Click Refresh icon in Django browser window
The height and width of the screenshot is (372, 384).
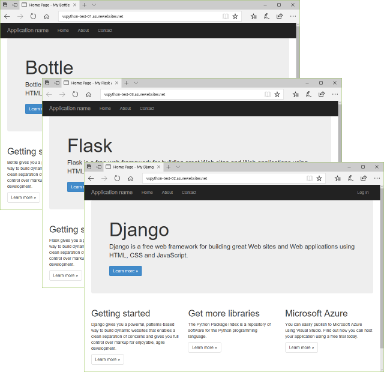coord(118,178)
